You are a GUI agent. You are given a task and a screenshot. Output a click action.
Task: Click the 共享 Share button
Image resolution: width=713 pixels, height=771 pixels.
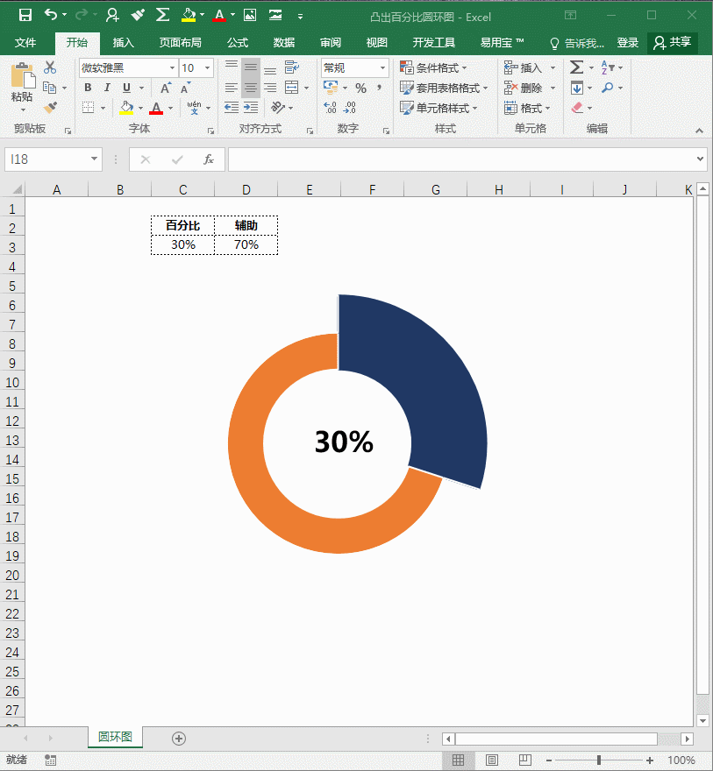point(672,43)
